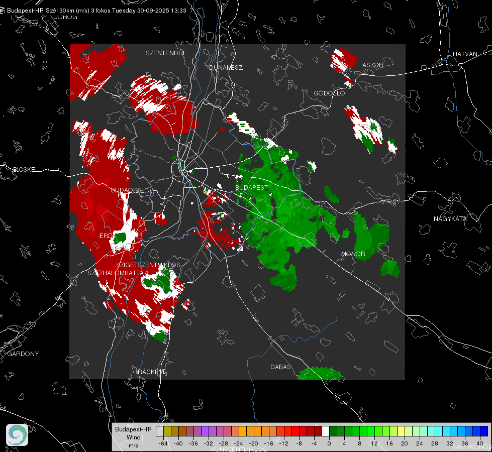
Task: Click the -24 legend scale value
Action: 239,443
